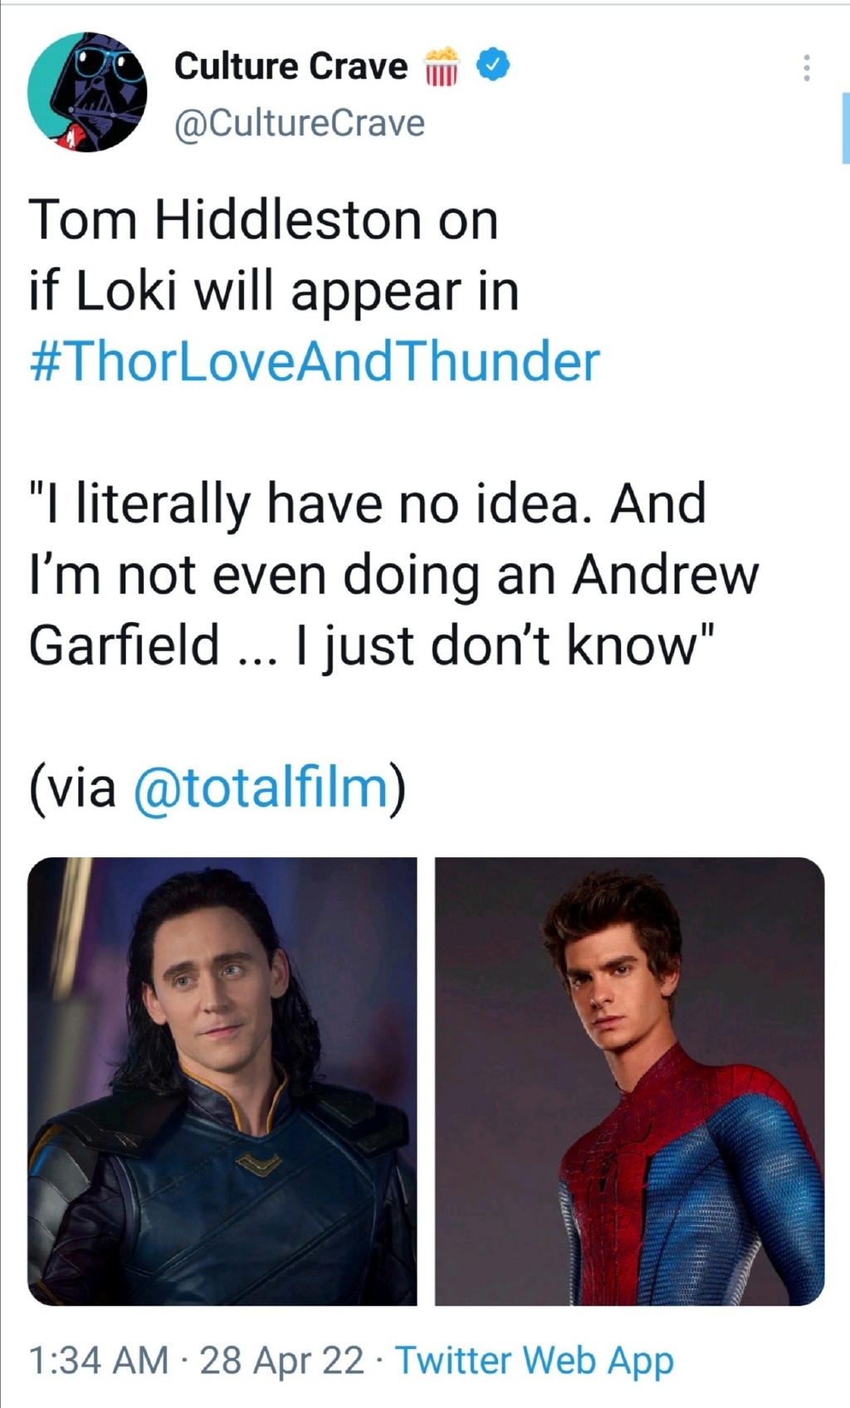Enlarge the Loki photo on the left
This screenshot has height=1408, width=850.
[x=222, y=1081]
